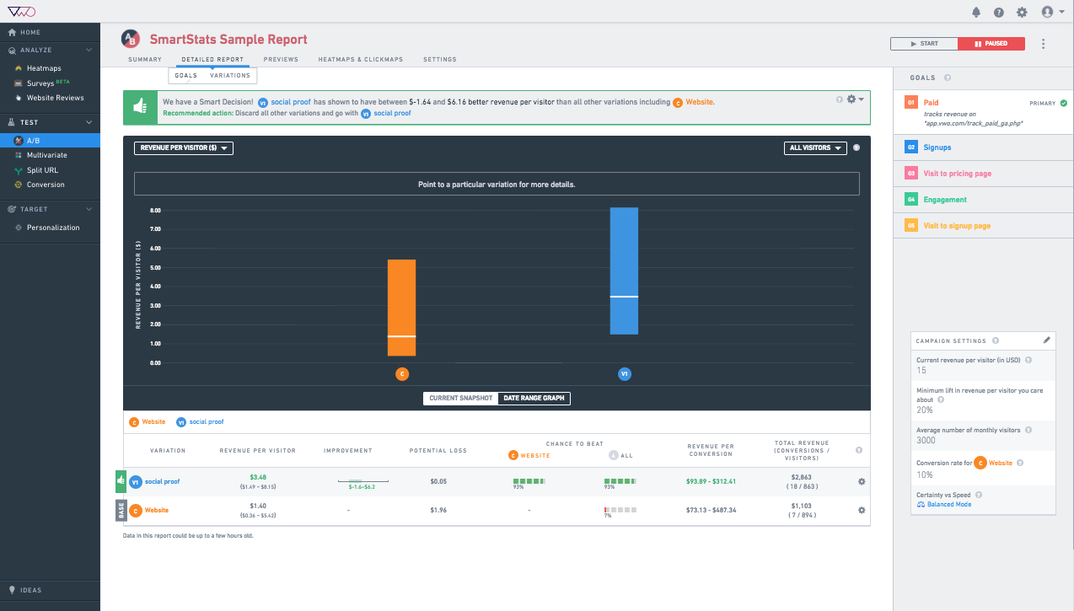Click the blue V1 marker below chart
The width and height of the screenshot is (1074, 611).
(625, 373)
